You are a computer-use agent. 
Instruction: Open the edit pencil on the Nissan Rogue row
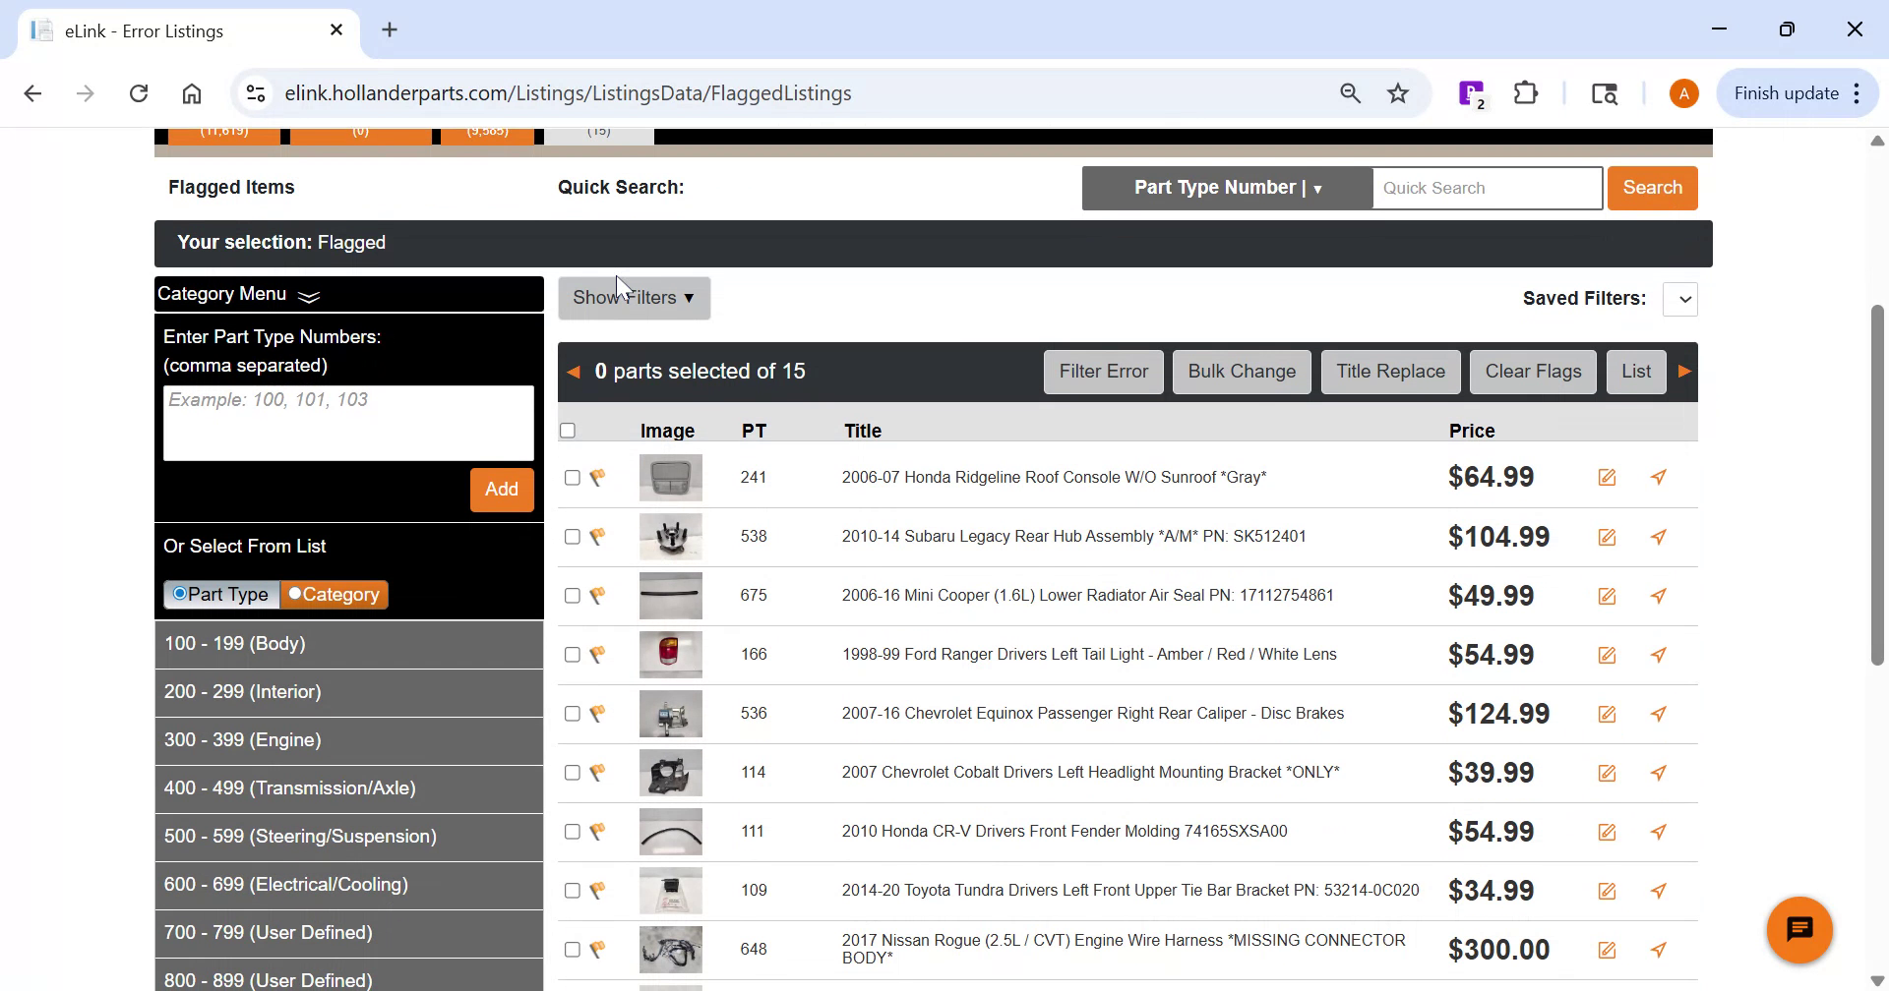point(1608,949)
